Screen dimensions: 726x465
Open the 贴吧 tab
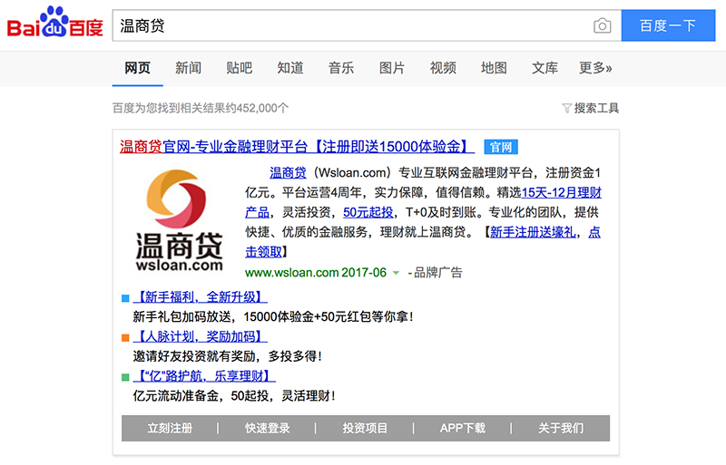coord(240,68)
